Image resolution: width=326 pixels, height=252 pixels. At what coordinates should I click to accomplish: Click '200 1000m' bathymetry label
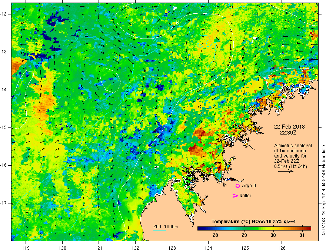click(x=166, y=227)
